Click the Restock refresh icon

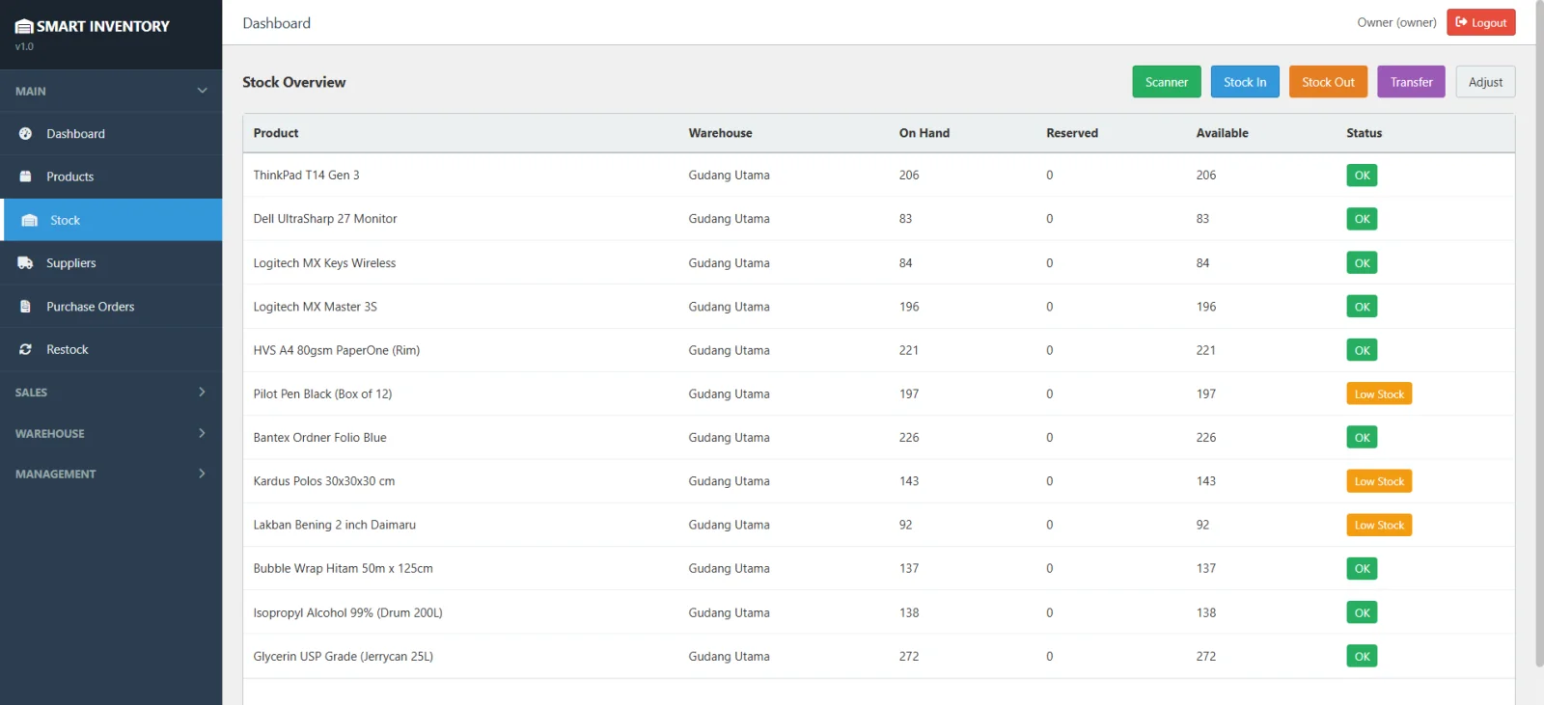point(26,350)
